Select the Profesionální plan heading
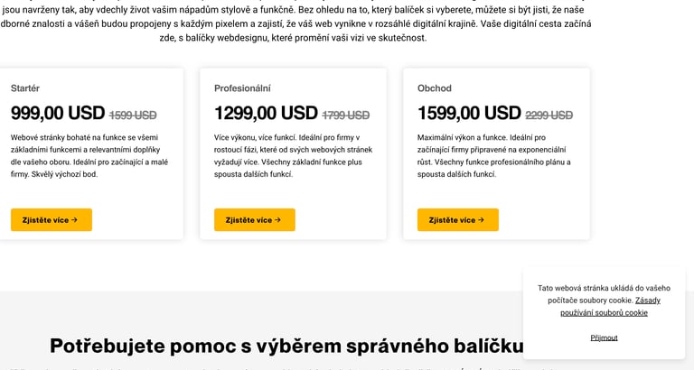 tap(242, 88)
